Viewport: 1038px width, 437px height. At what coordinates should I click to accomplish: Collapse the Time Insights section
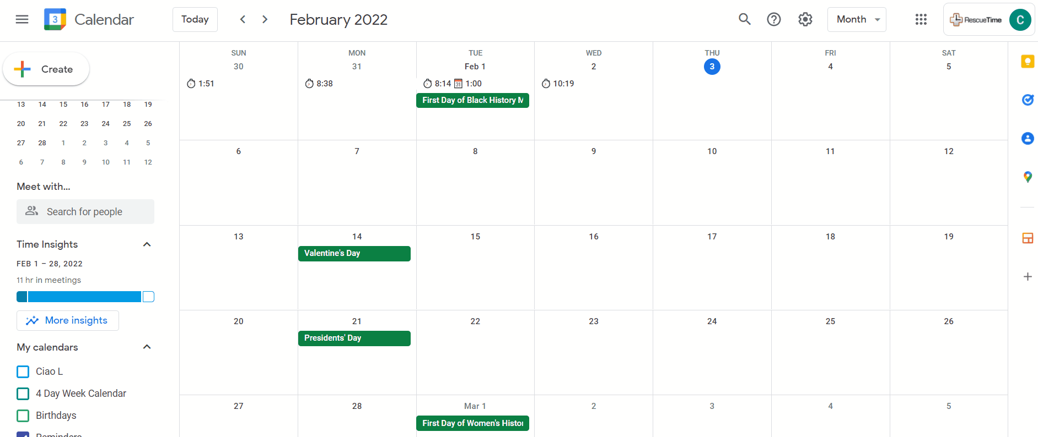(x=147, y=244)
